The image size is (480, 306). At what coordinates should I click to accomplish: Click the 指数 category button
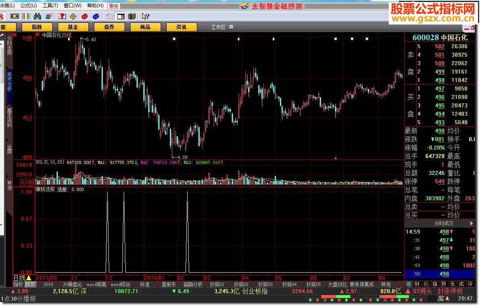[x=37, y=27]
